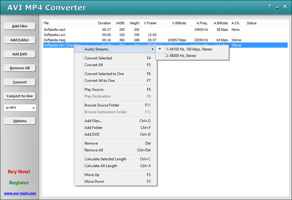Sort by the Duration column header
The height and width of the screenshot is (200, 292).
pyautogui.click(x=103, y=23)
